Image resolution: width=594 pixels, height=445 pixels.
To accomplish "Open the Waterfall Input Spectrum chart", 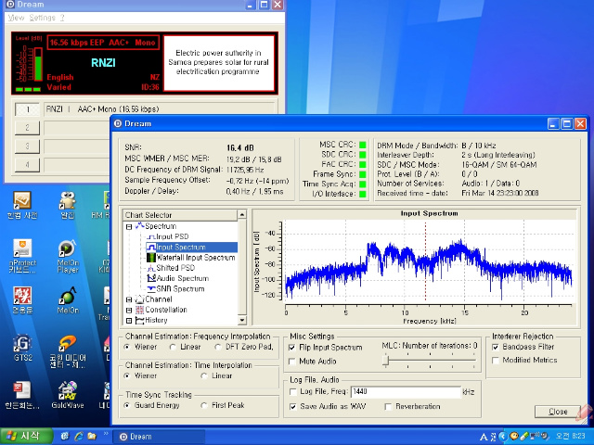I will [191, 258].
